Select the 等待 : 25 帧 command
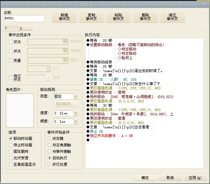Screen dimensions: 210x184 [x=99, y=75]
